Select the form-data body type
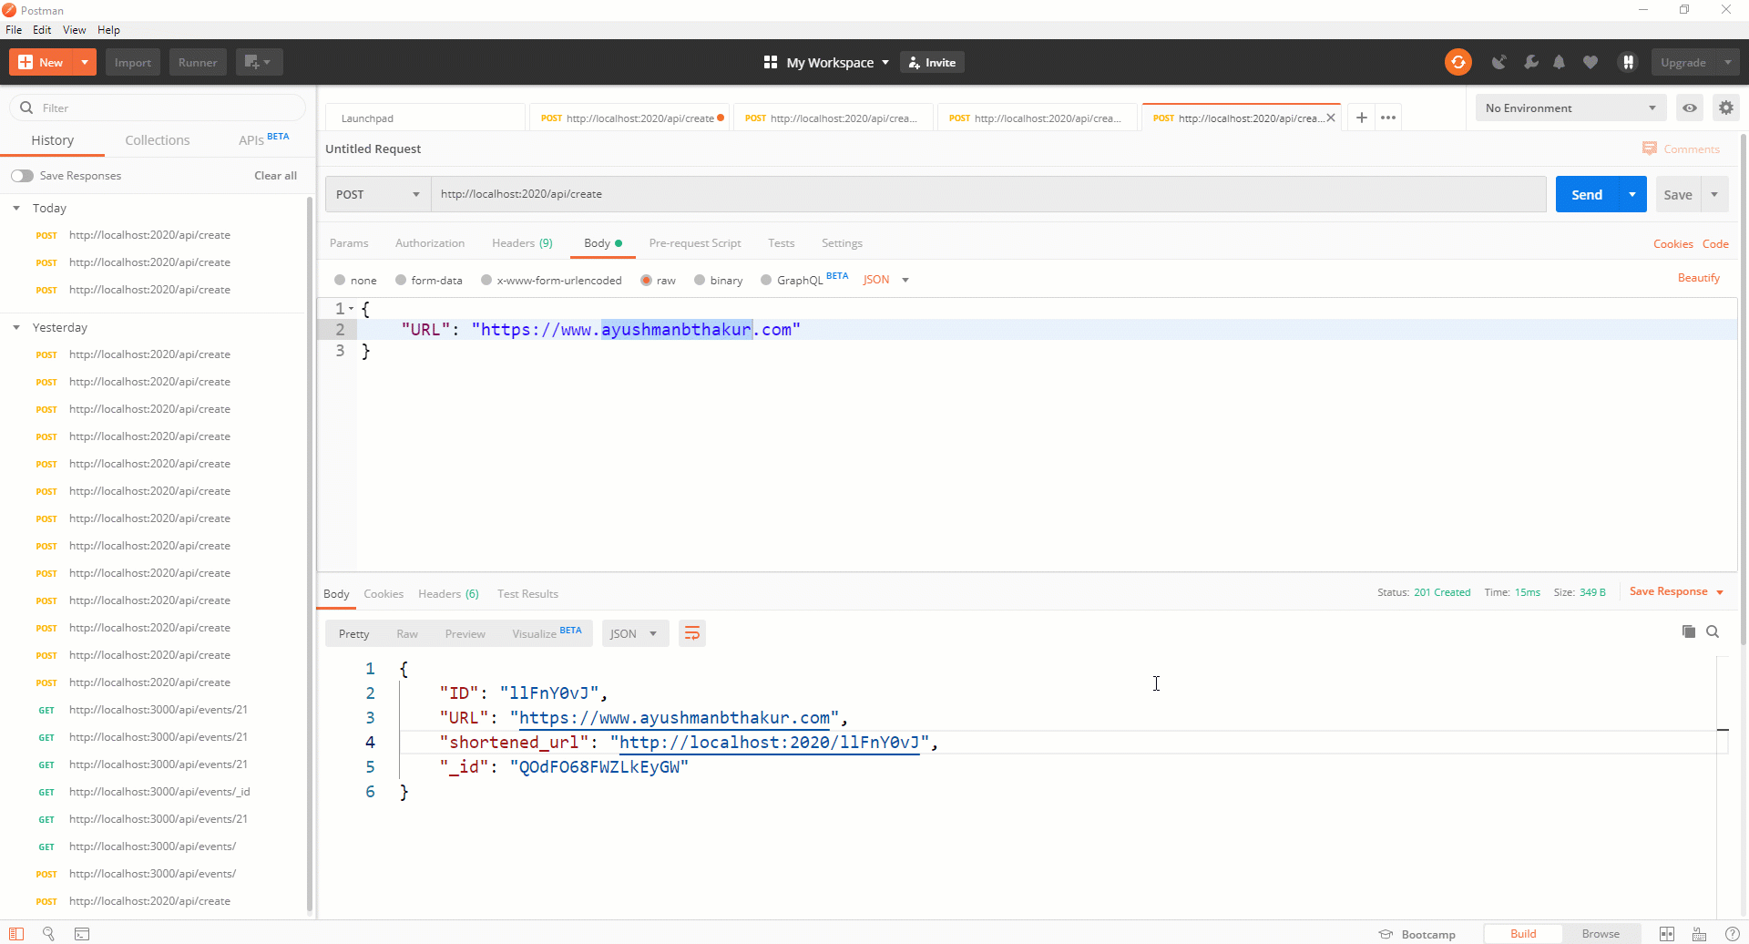This screenshot has height=944, width=1749. 429,280
